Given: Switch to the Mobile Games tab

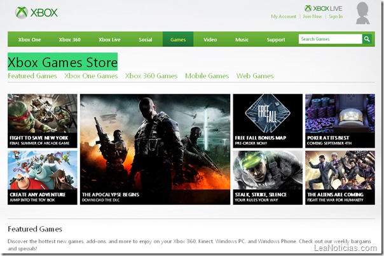Looking at the screenshot, I should pyautogui.click(x=207, y=76).
